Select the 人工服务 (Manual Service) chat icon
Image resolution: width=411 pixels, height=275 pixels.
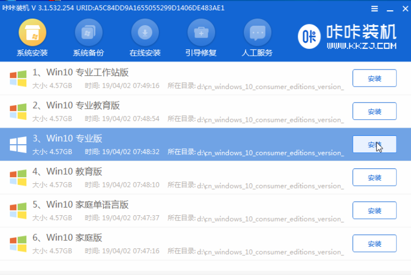[x=257, y=34]
